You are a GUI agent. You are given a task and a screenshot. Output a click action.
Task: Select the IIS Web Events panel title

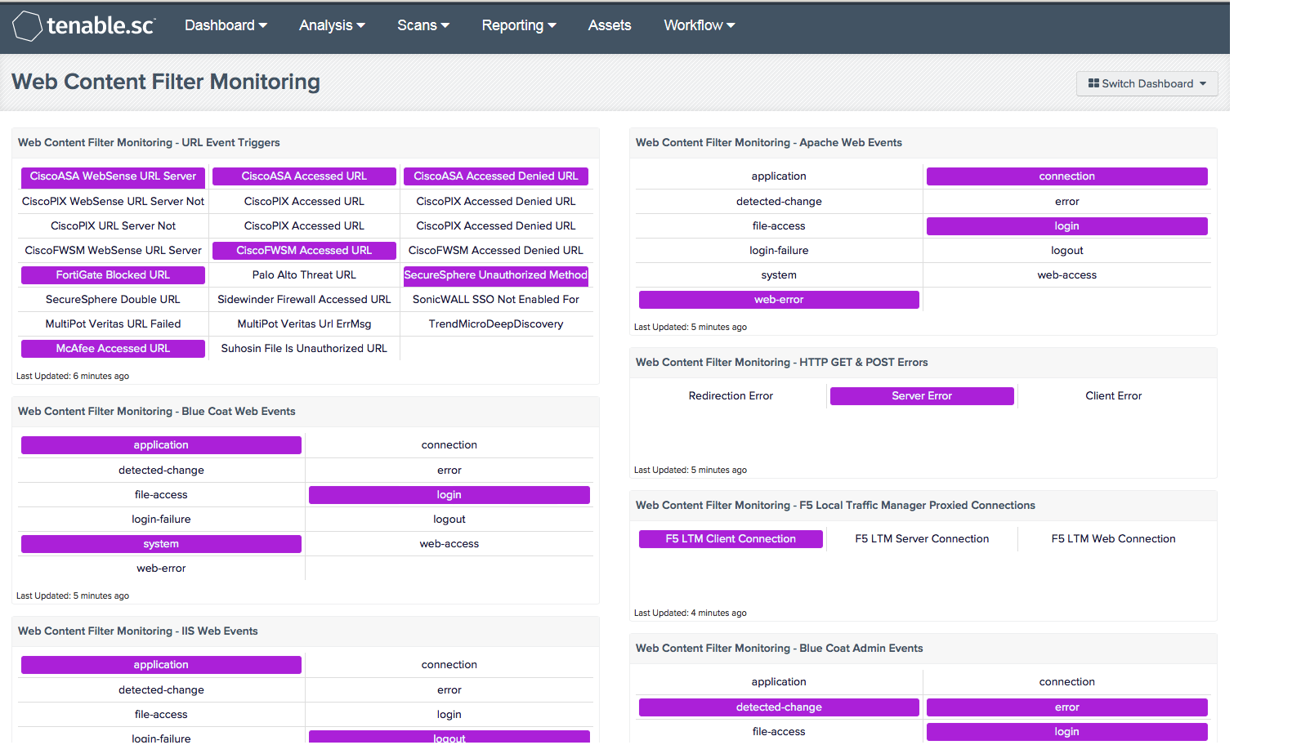138,631
